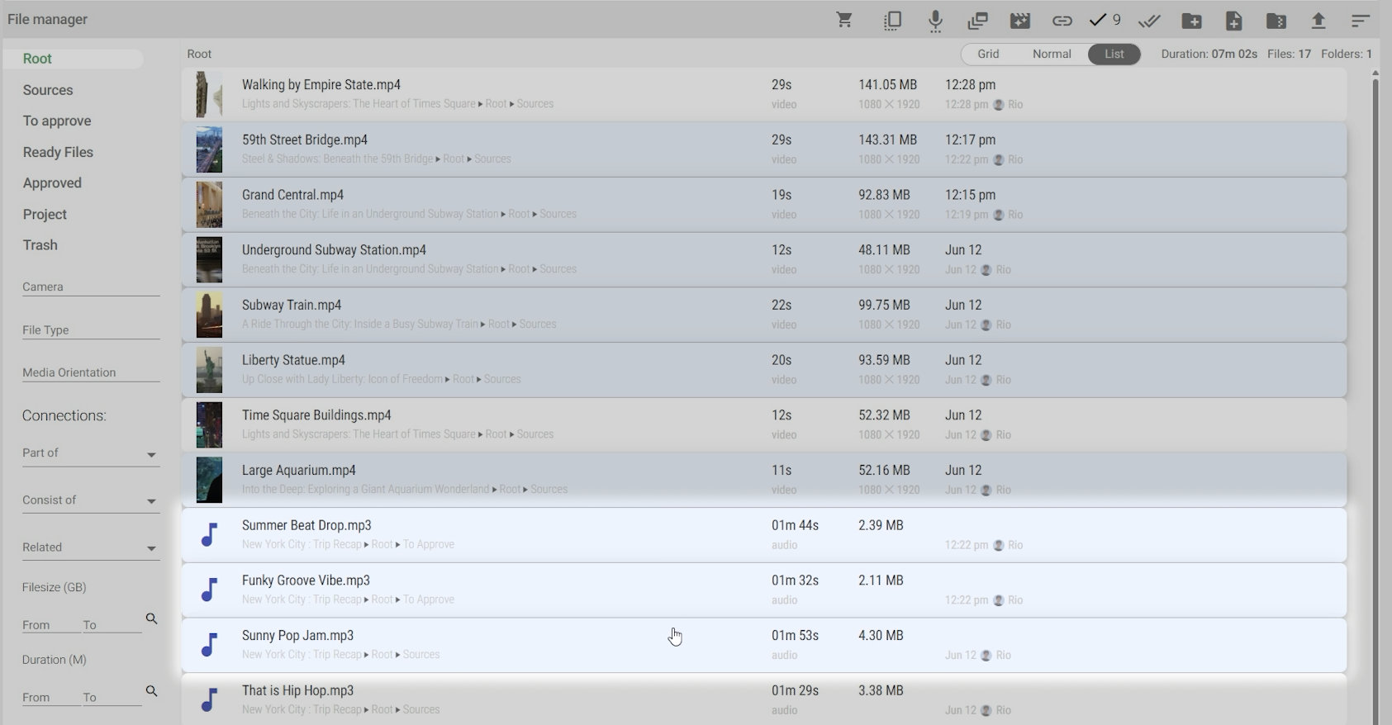Switch to Grid view mode
The width and height of the screenshot is (1392, 725).
tap(988, 54)
